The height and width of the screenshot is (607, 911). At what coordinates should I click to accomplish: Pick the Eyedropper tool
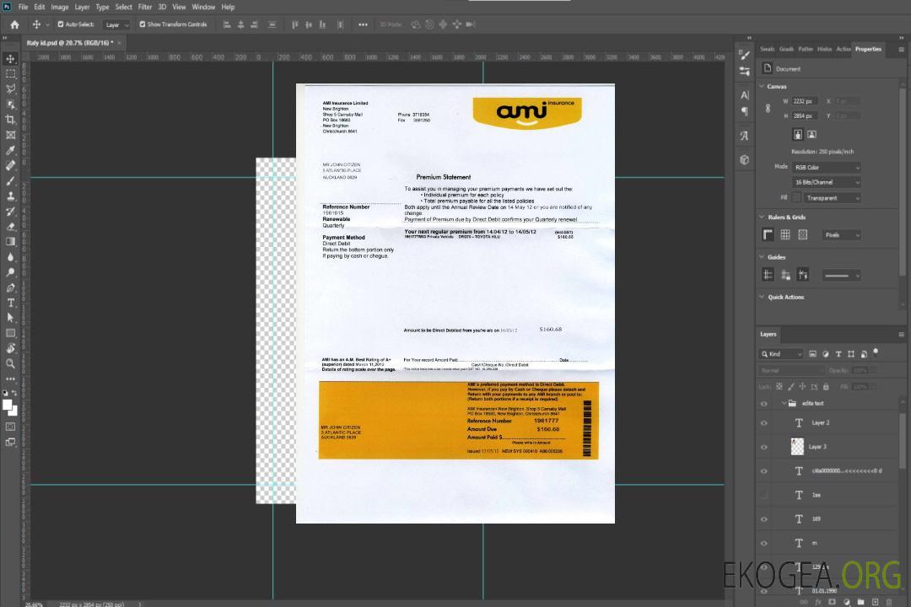[x=10, y=150]
